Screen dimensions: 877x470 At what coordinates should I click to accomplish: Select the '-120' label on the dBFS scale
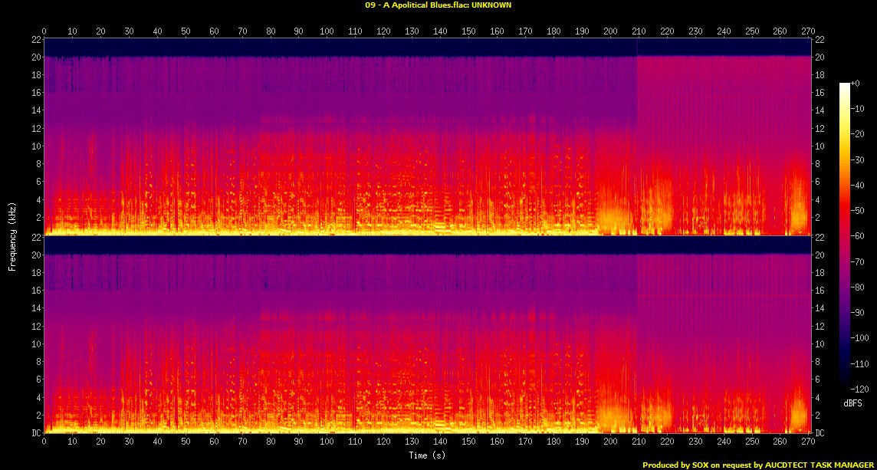pos(861,389)
